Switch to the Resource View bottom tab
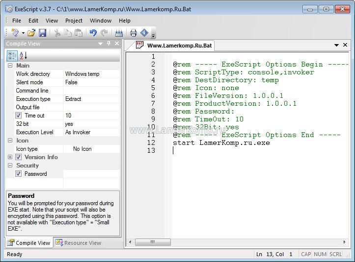Image resolution: width=355 pixels, height=262 pixels. coord(79,243)
